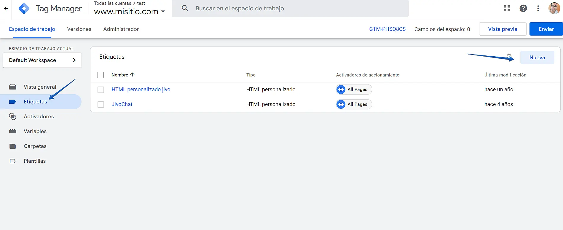Toggle the select-all tags checkbox
Viewport: 563px width, 230px height.
(101, 75)
